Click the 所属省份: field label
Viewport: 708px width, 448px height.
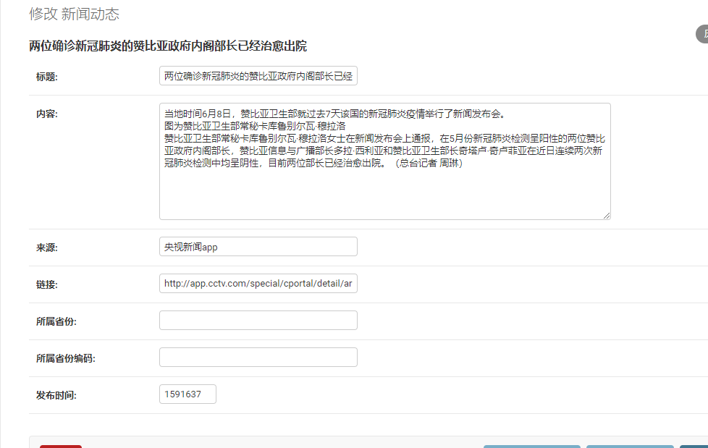click(x=56, y=321)
